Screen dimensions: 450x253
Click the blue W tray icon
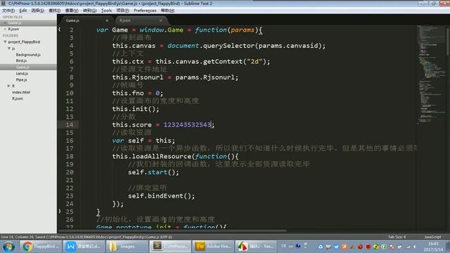click(x=336, y=247)
